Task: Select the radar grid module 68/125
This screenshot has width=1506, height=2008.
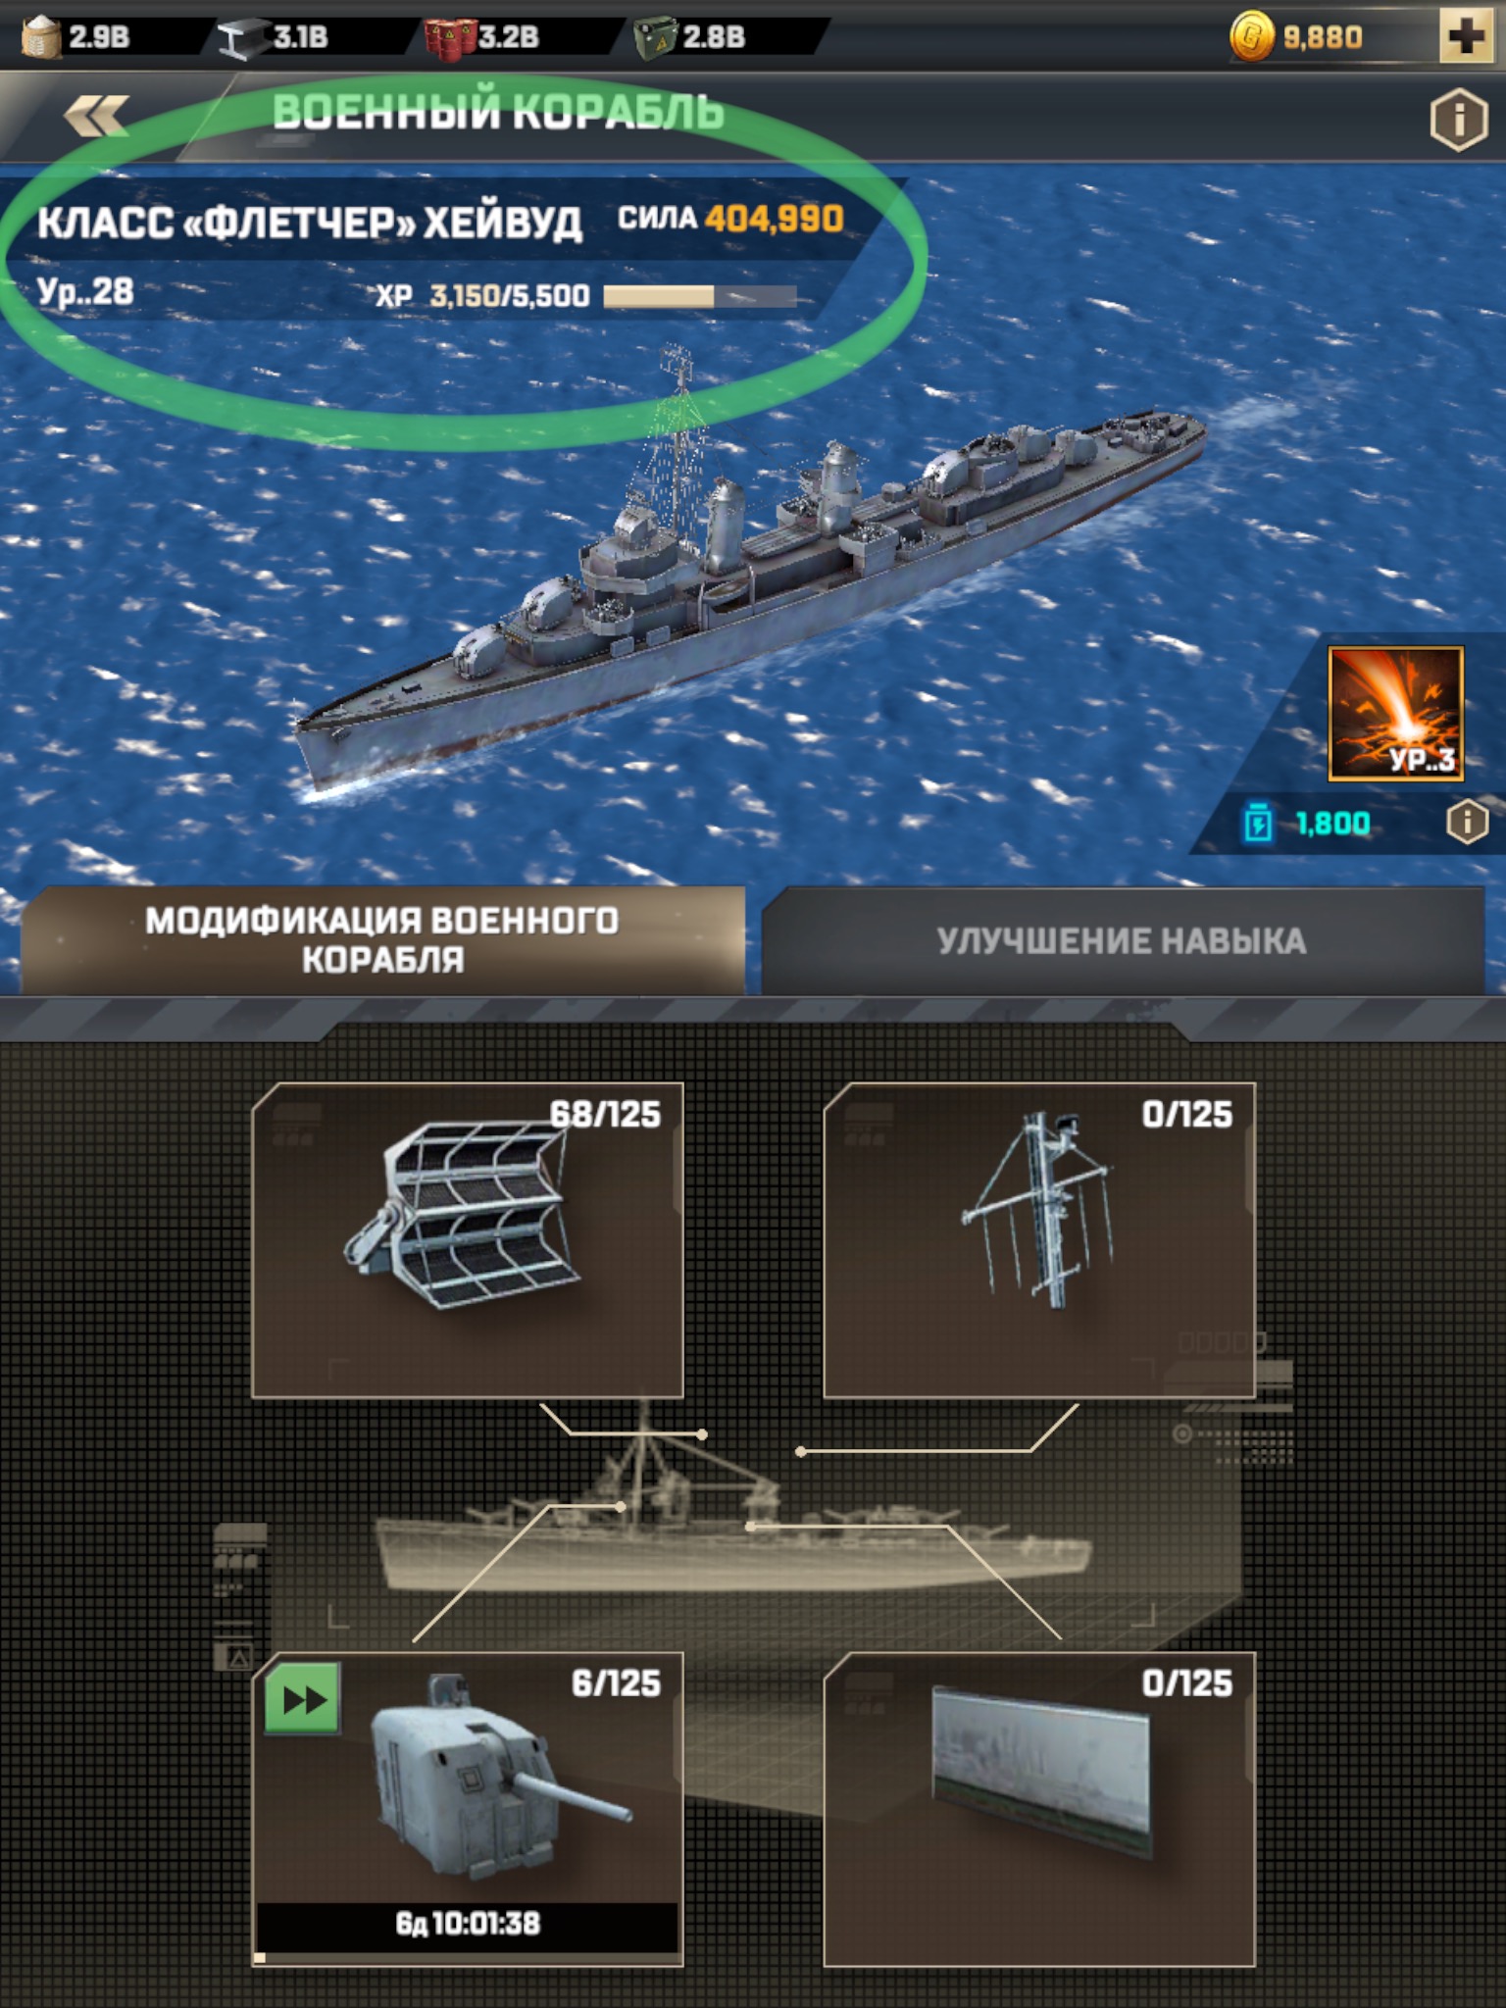Action: pos(468,1240)
